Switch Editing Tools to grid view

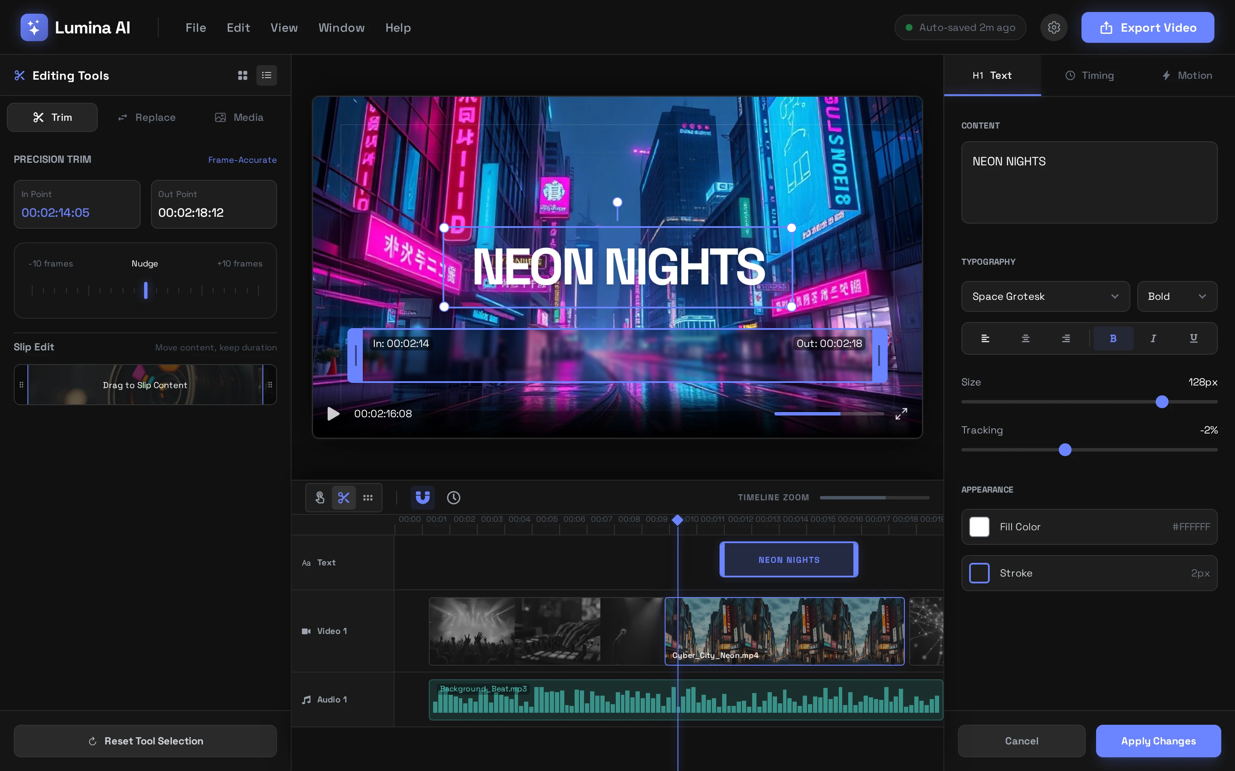click(243, 75)
